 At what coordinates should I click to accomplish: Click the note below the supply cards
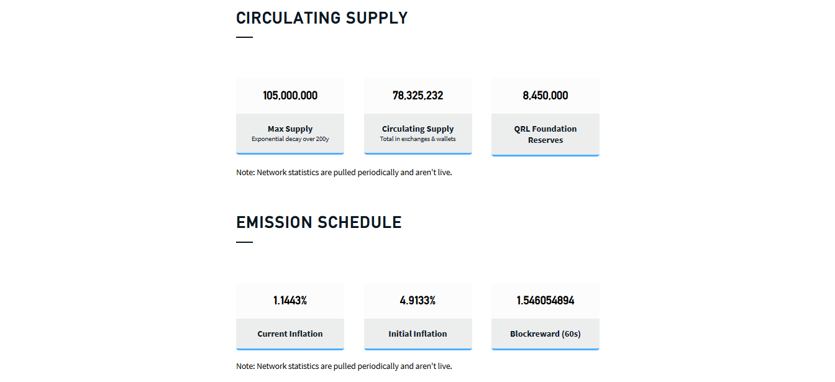pos(344,173)
